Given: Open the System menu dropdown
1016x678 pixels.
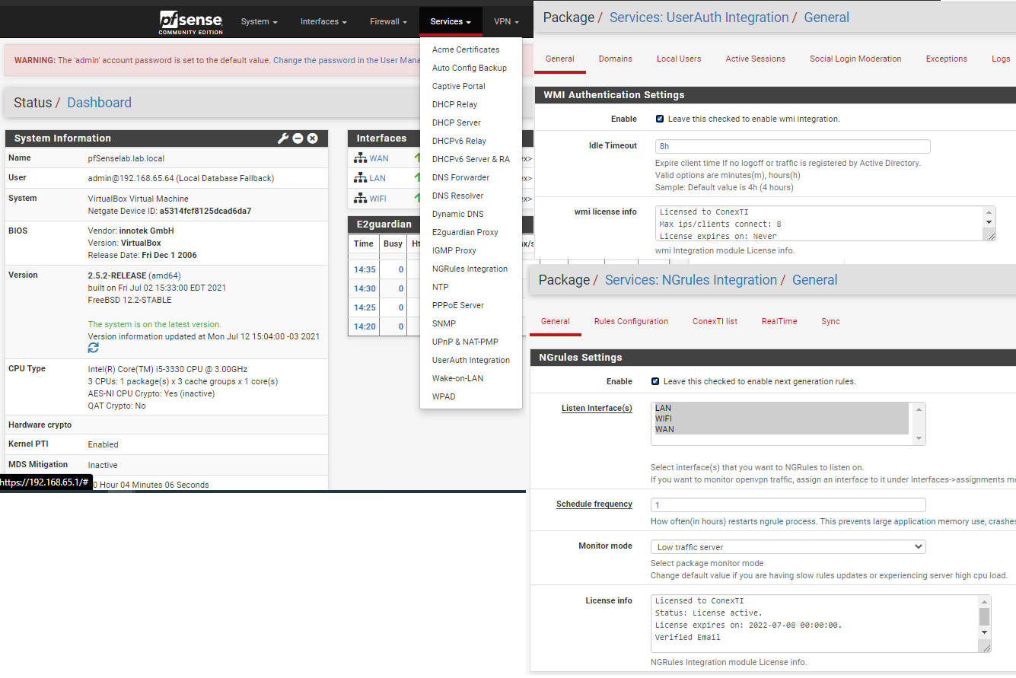Looking at the screenshot, I should coord(260,21).
